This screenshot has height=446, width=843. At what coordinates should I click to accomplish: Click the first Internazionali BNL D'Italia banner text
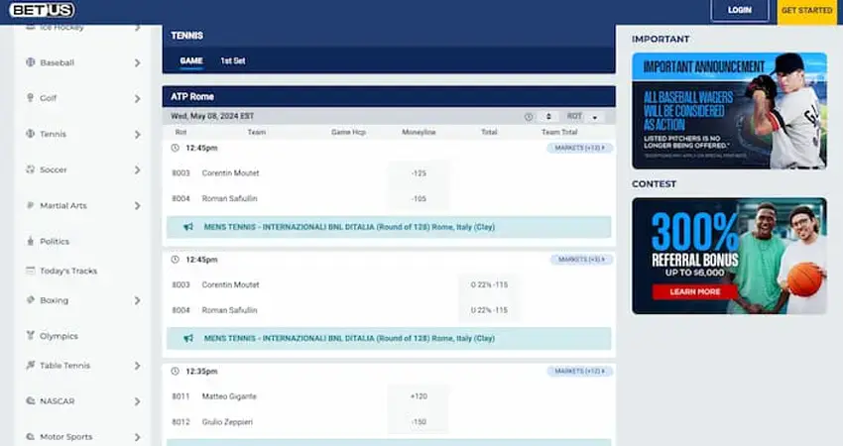(349, 227)
